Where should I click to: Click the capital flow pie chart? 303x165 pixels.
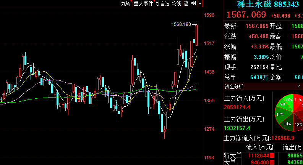(x=290, y=112)
